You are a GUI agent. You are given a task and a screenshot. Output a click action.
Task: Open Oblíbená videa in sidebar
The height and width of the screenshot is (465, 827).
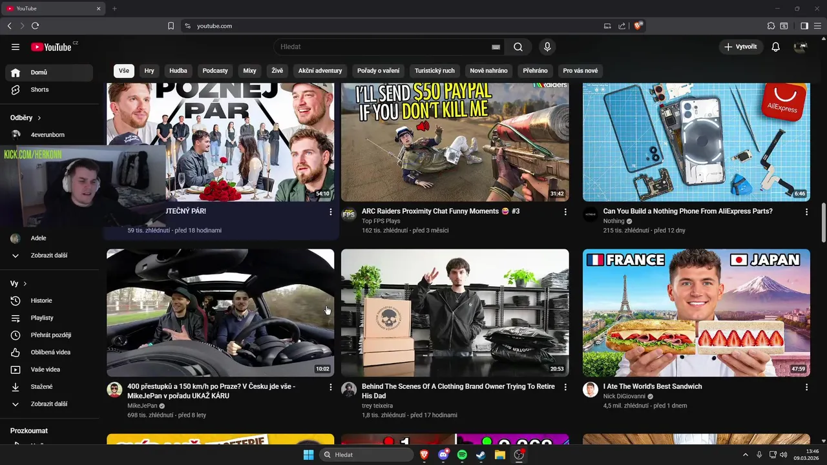pyautogui.click(x=49, y=352)
